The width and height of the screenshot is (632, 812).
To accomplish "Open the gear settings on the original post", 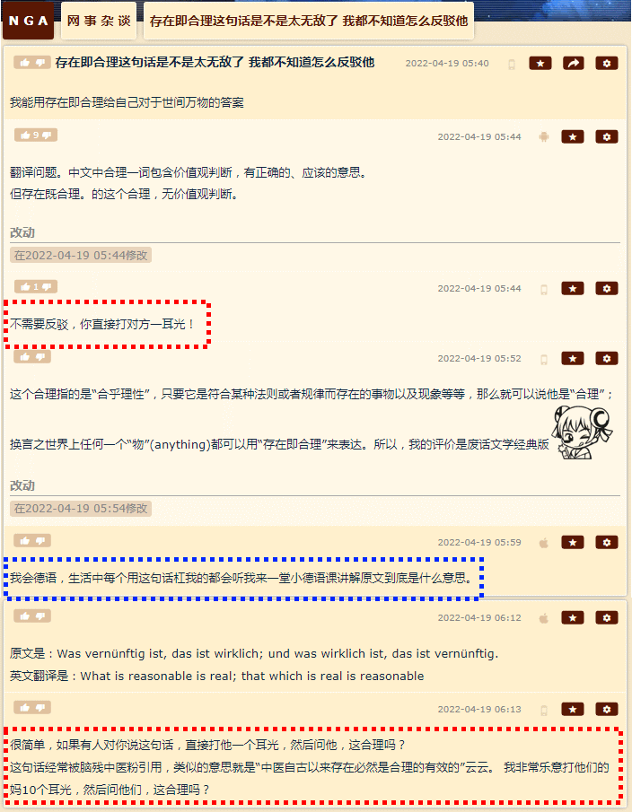I will click(607, 63).
